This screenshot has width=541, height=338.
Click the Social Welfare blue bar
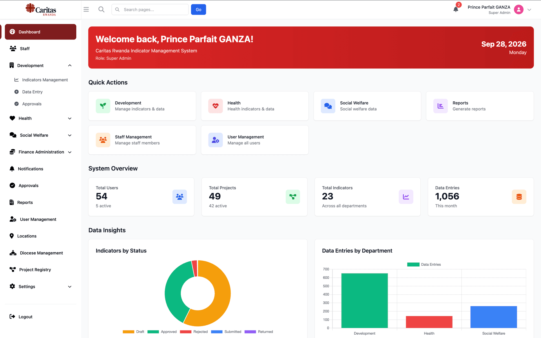[x=494, y=317]
